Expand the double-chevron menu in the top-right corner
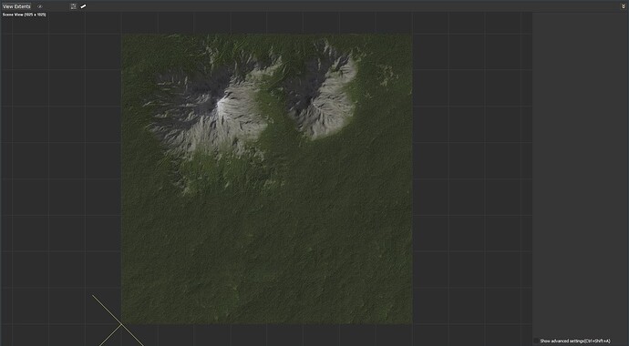Image resolution: width=629 pixels, height=346 pixels. (623, 6)
